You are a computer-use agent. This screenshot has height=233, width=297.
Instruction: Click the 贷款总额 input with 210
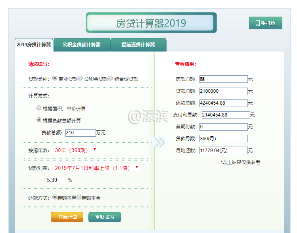point(80,133)
